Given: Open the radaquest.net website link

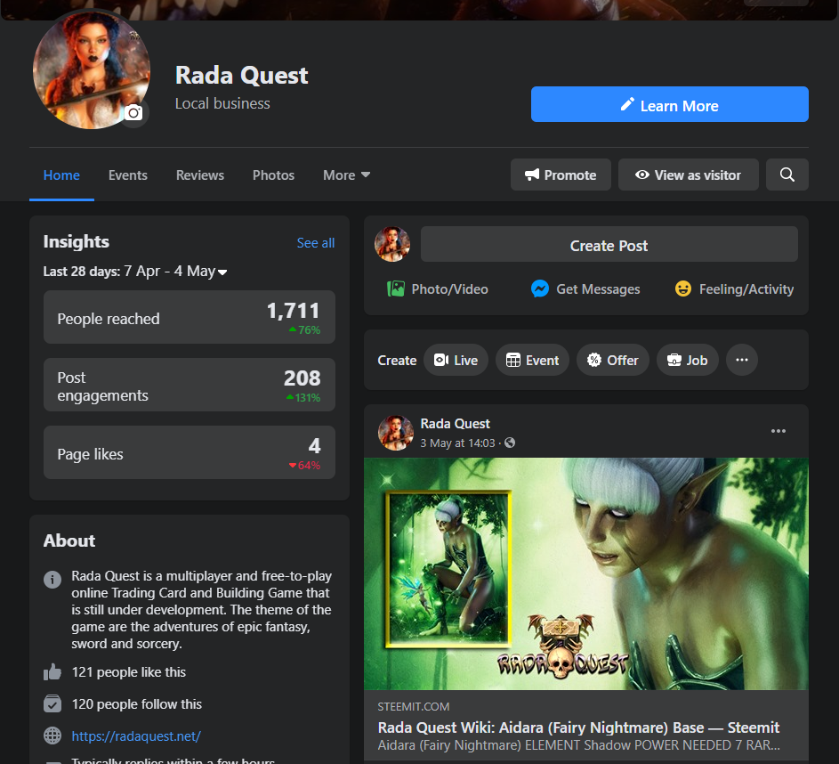Looking at the screenshot, I should [x=136, y=736].
